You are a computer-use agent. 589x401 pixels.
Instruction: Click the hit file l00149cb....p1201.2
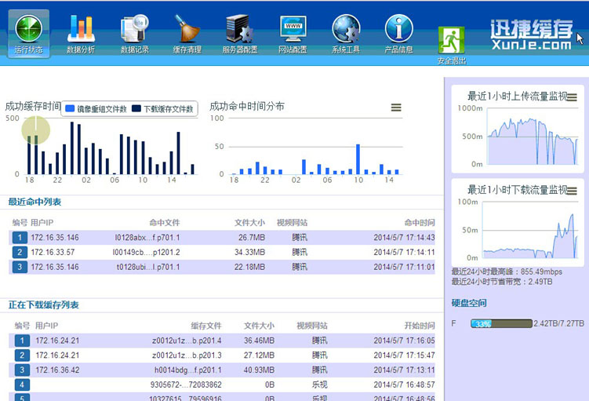pyautogui.click(x=146, y=252)
